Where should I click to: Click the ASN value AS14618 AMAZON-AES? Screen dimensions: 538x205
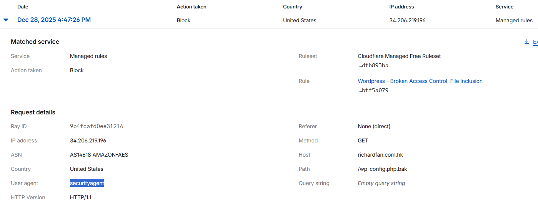coord(99,155)
